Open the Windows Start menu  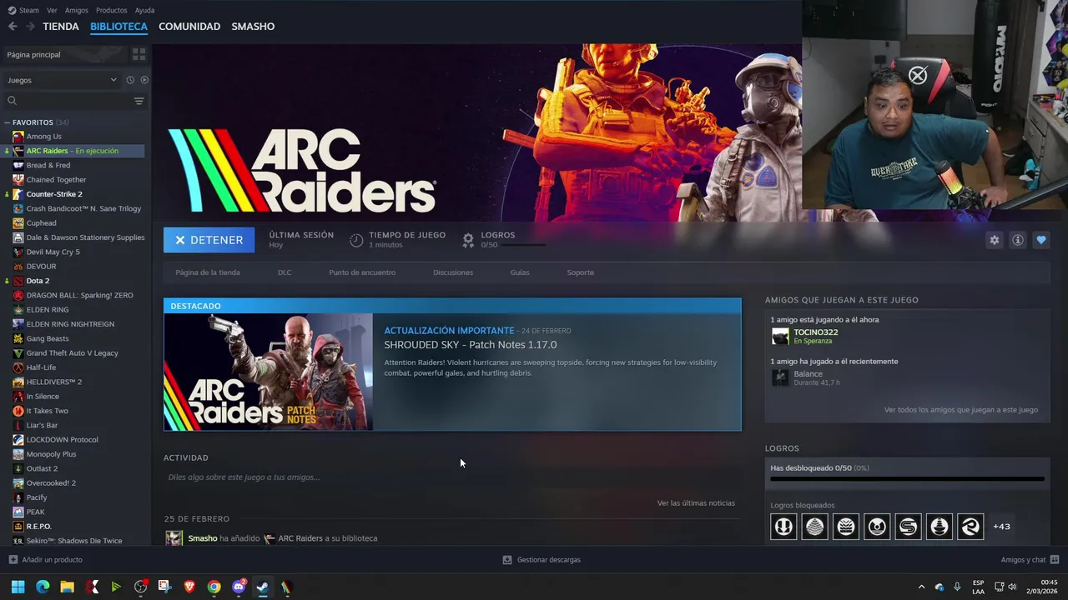pyautogui.click(x=18, y=587)
